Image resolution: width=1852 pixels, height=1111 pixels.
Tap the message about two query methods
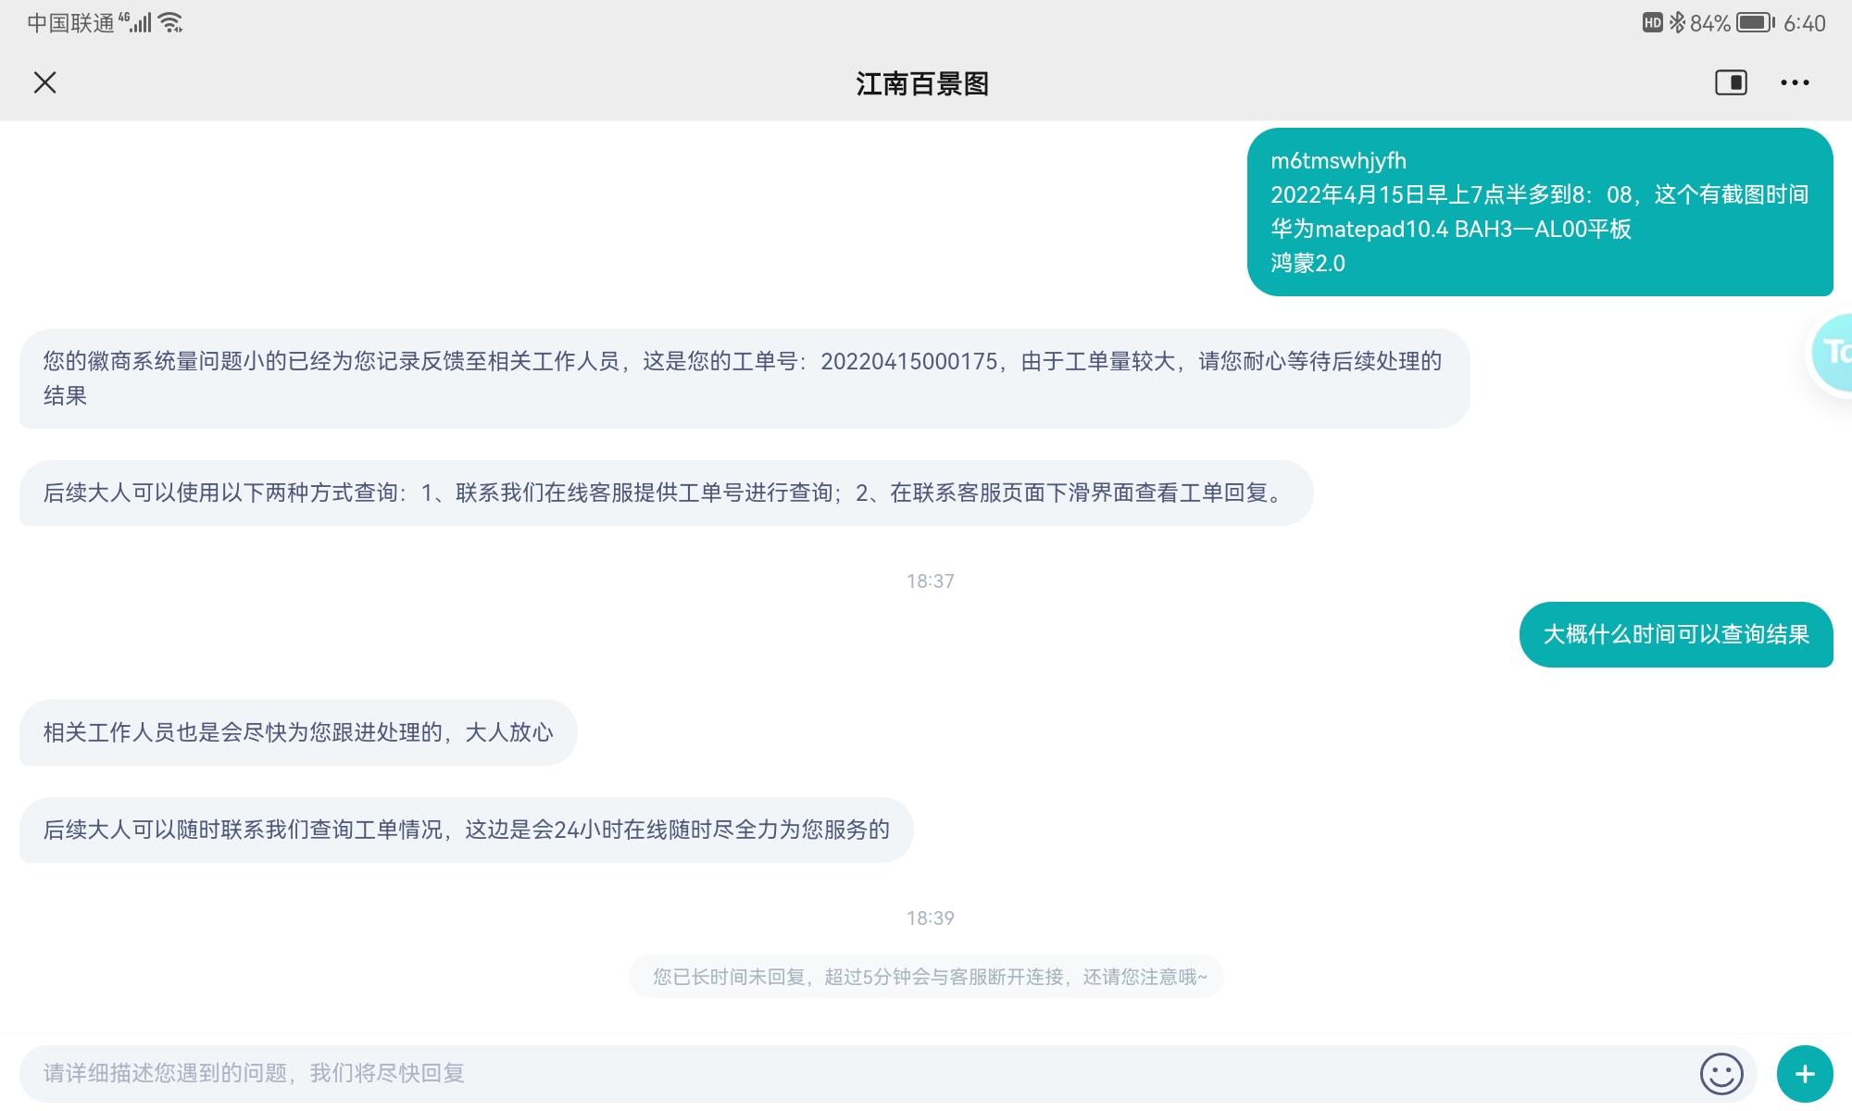pos(665,493)
